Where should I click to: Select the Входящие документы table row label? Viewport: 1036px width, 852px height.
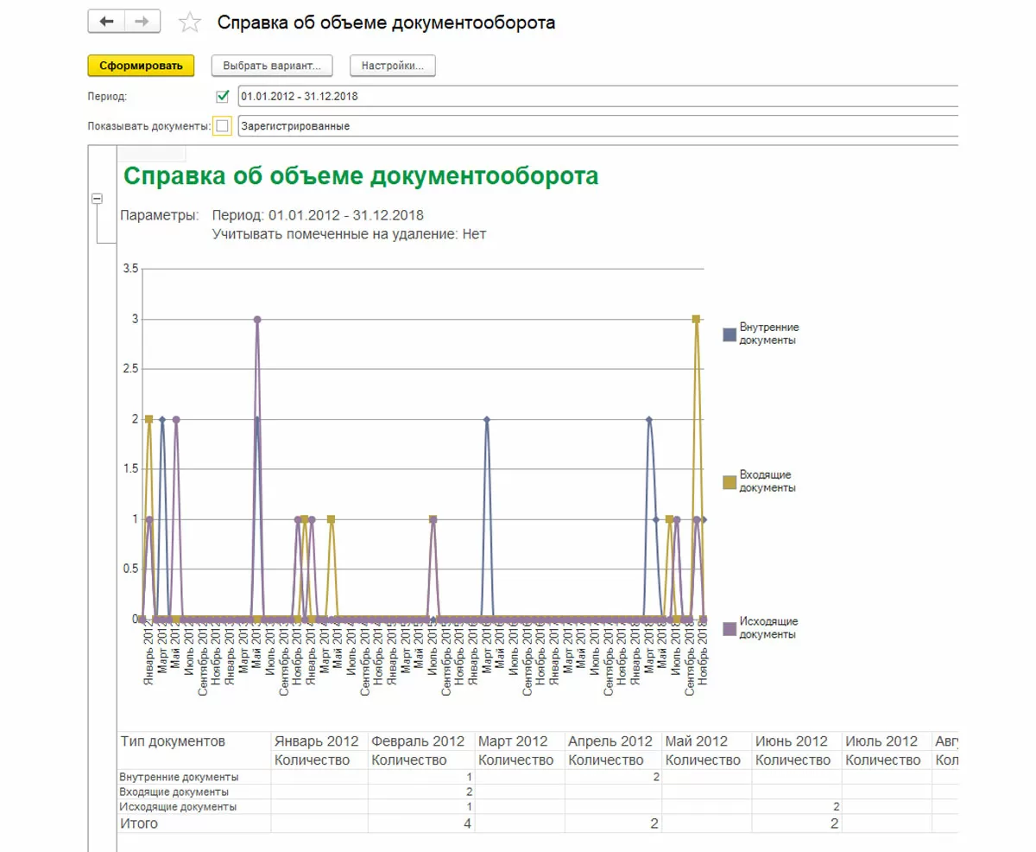pos(175,792)
